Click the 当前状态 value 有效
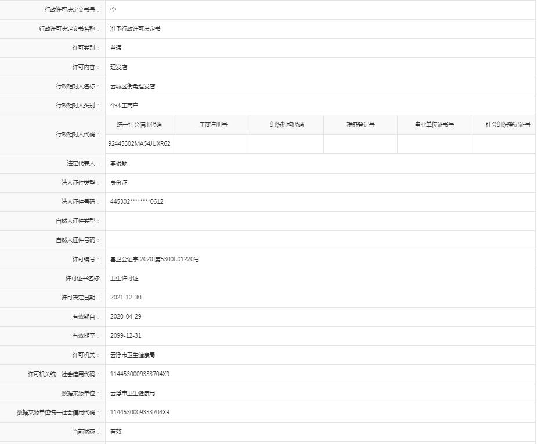 116,432
